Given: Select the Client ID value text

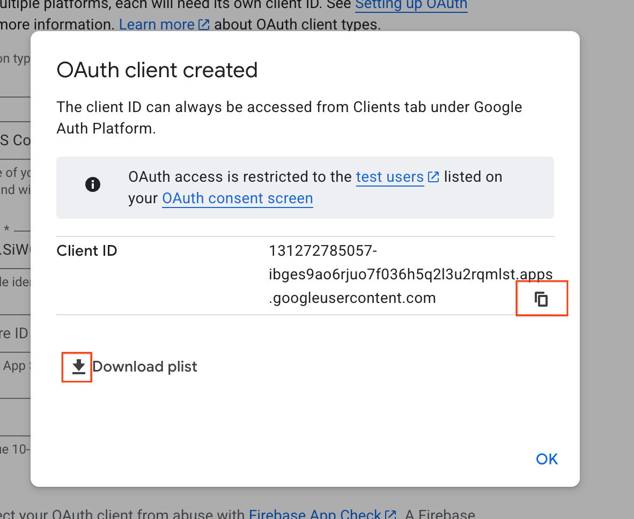Looking at the screenshot, I should (x=410, y=274).
